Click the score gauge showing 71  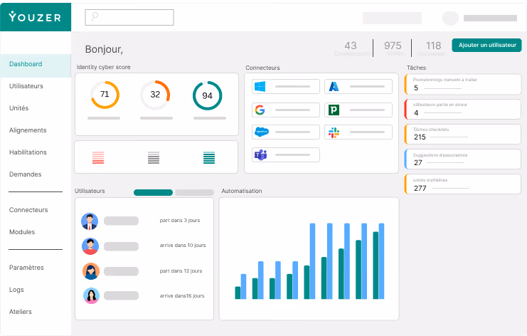pos(105,95)
